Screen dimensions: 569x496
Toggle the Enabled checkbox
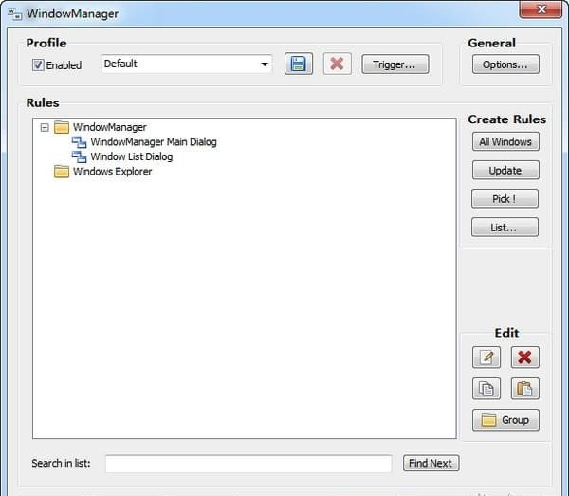[38, 64]
